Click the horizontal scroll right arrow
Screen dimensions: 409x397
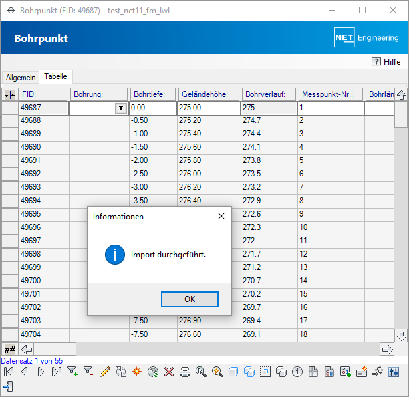pyautogui.click(x=388, y=350)
